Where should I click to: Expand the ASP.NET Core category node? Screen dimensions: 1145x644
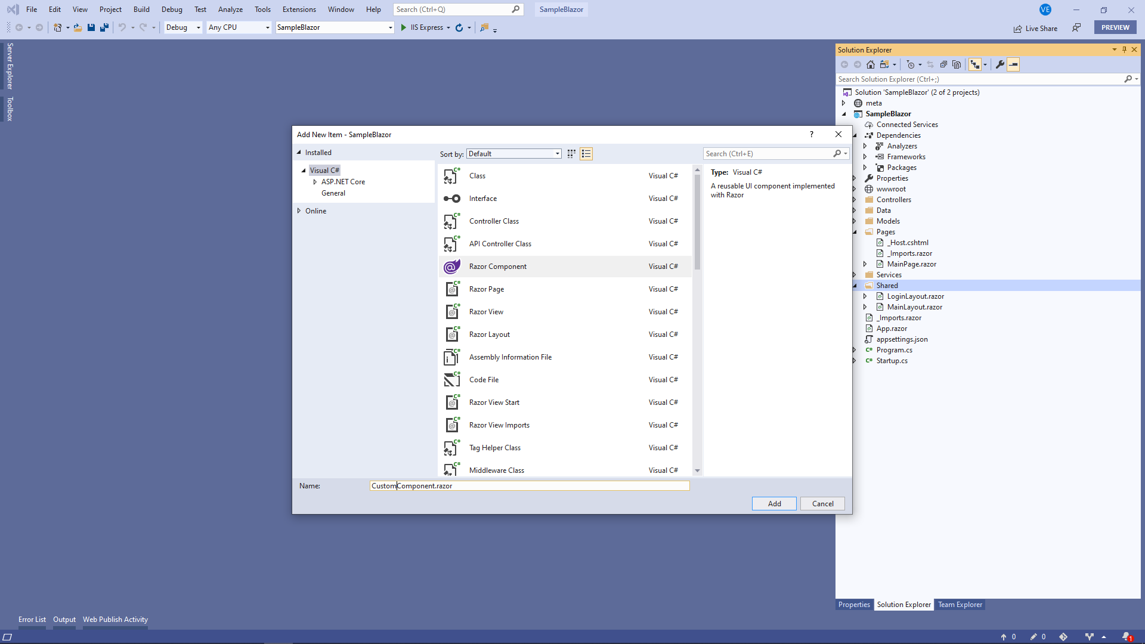coord(315,182)
